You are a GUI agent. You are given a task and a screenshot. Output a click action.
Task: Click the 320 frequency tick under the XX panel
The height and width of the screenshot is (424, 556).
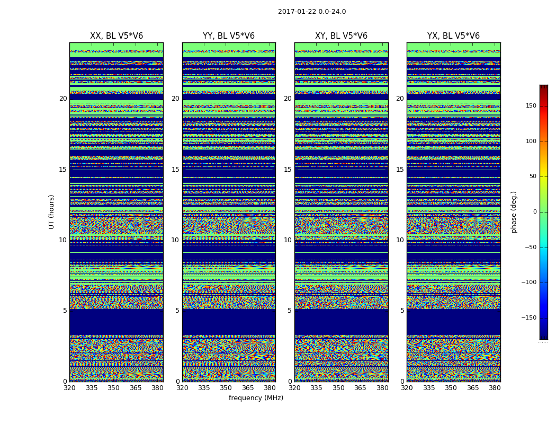70,388
